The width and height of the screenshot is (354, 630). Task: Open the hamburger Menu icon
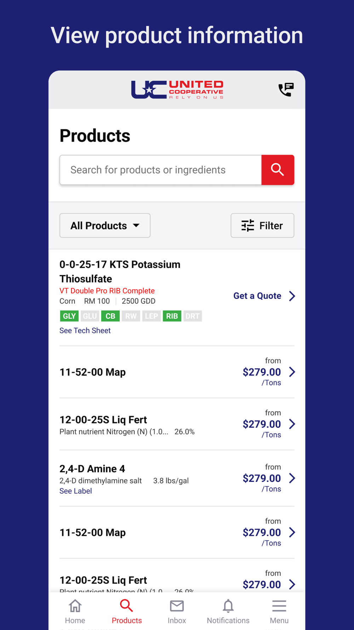(x=279, y=606)
